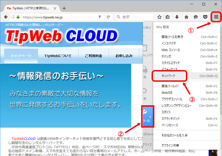Select インスペクタ menu item

click(187, 43)
